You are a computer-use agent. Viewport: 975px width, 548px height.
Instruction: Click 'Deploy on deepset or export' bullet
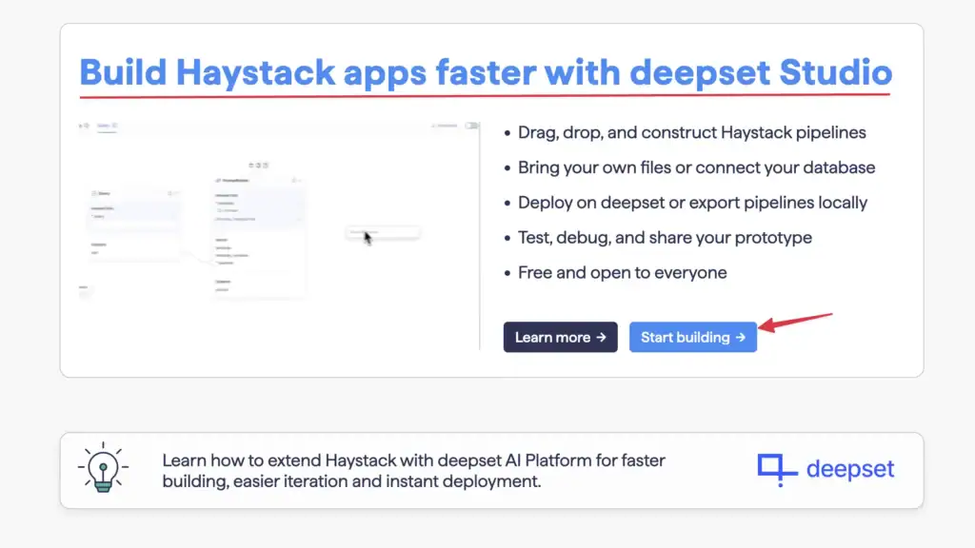pyautogui.click(x=692, y=203)
